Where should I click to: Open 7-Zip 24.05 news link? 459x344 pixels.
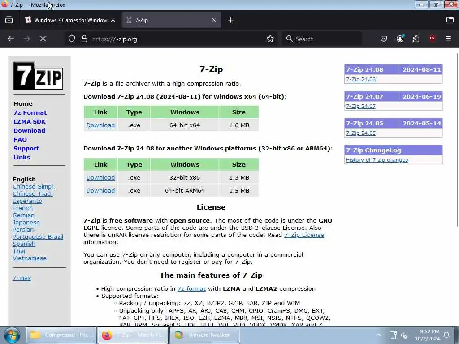click(361, 133)
